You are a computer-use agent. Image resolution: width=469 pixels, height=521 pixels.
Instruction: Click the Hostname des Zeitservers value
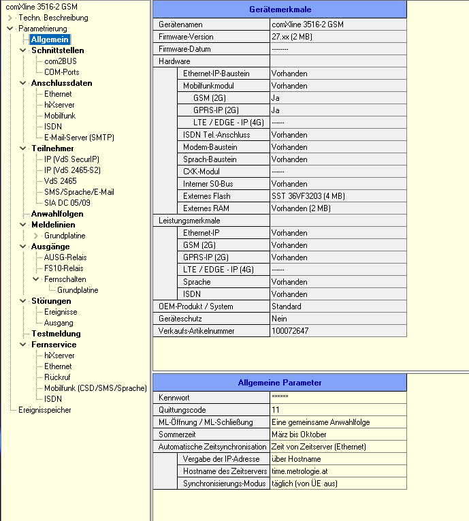tap(338, 471)
